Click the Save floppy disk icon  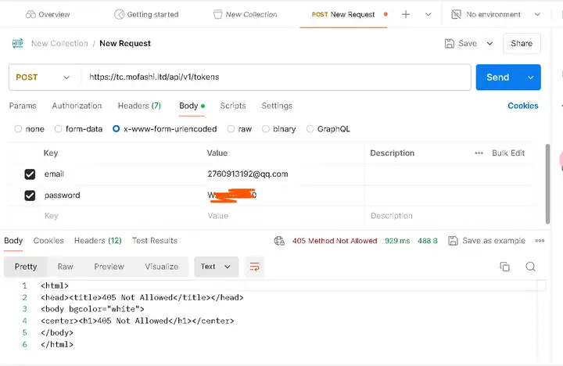[450, 44]
